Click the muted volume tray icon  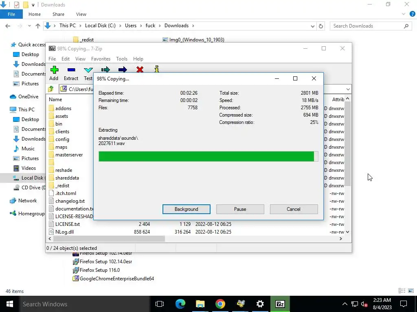(364, 304)
